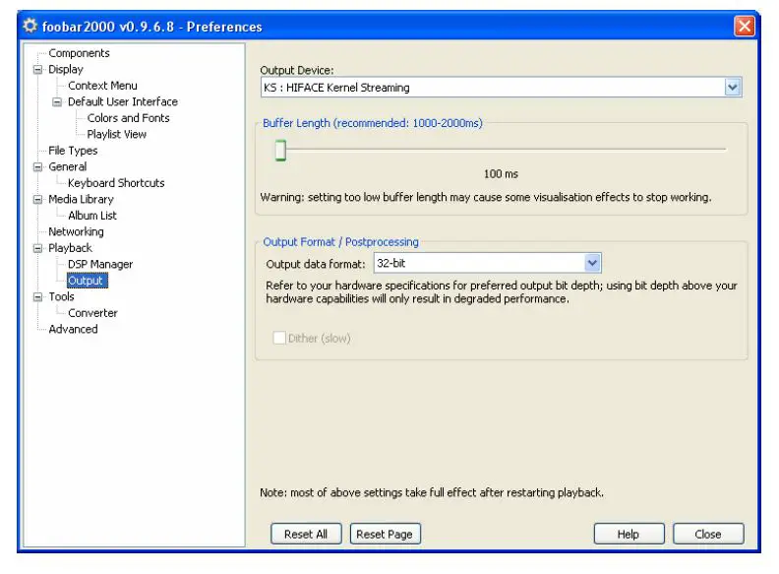Click the foobar2000 gear icon in title bar
This screenshot has width=779, height=574.
click(x=30, y=26)
